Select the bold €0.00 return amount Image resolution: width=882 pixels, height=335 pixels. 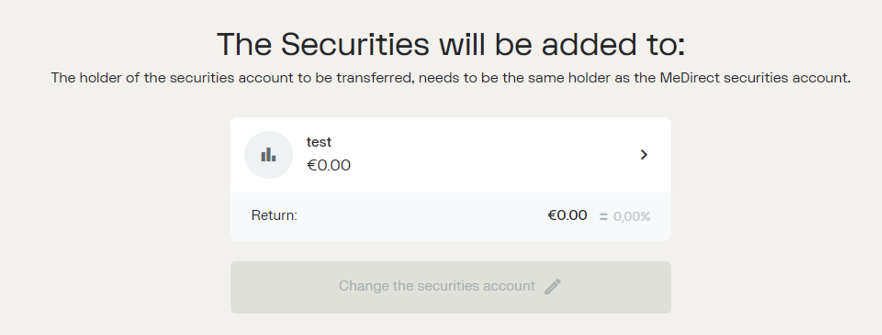pos(567,215)
